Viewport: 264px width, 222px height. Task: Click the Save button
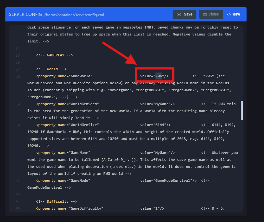point(184,14)
